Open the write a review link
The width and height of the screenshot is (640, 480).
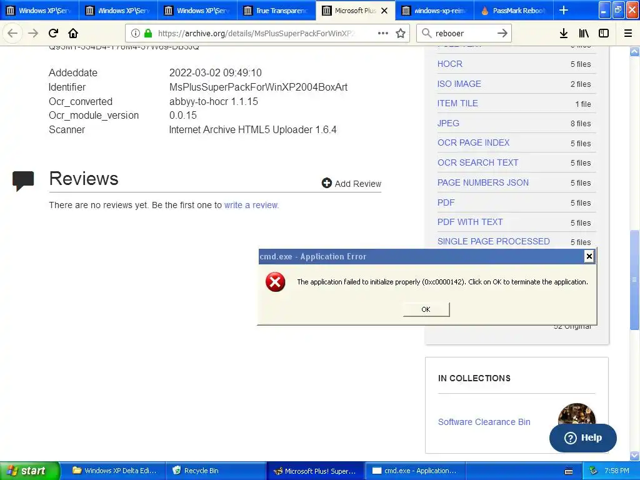pos(251,205)
